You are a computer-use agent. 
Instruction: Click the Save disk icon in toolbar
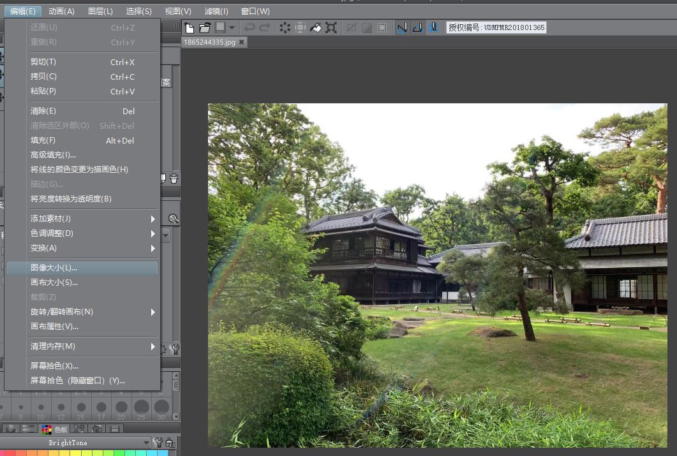coord(221,27)
